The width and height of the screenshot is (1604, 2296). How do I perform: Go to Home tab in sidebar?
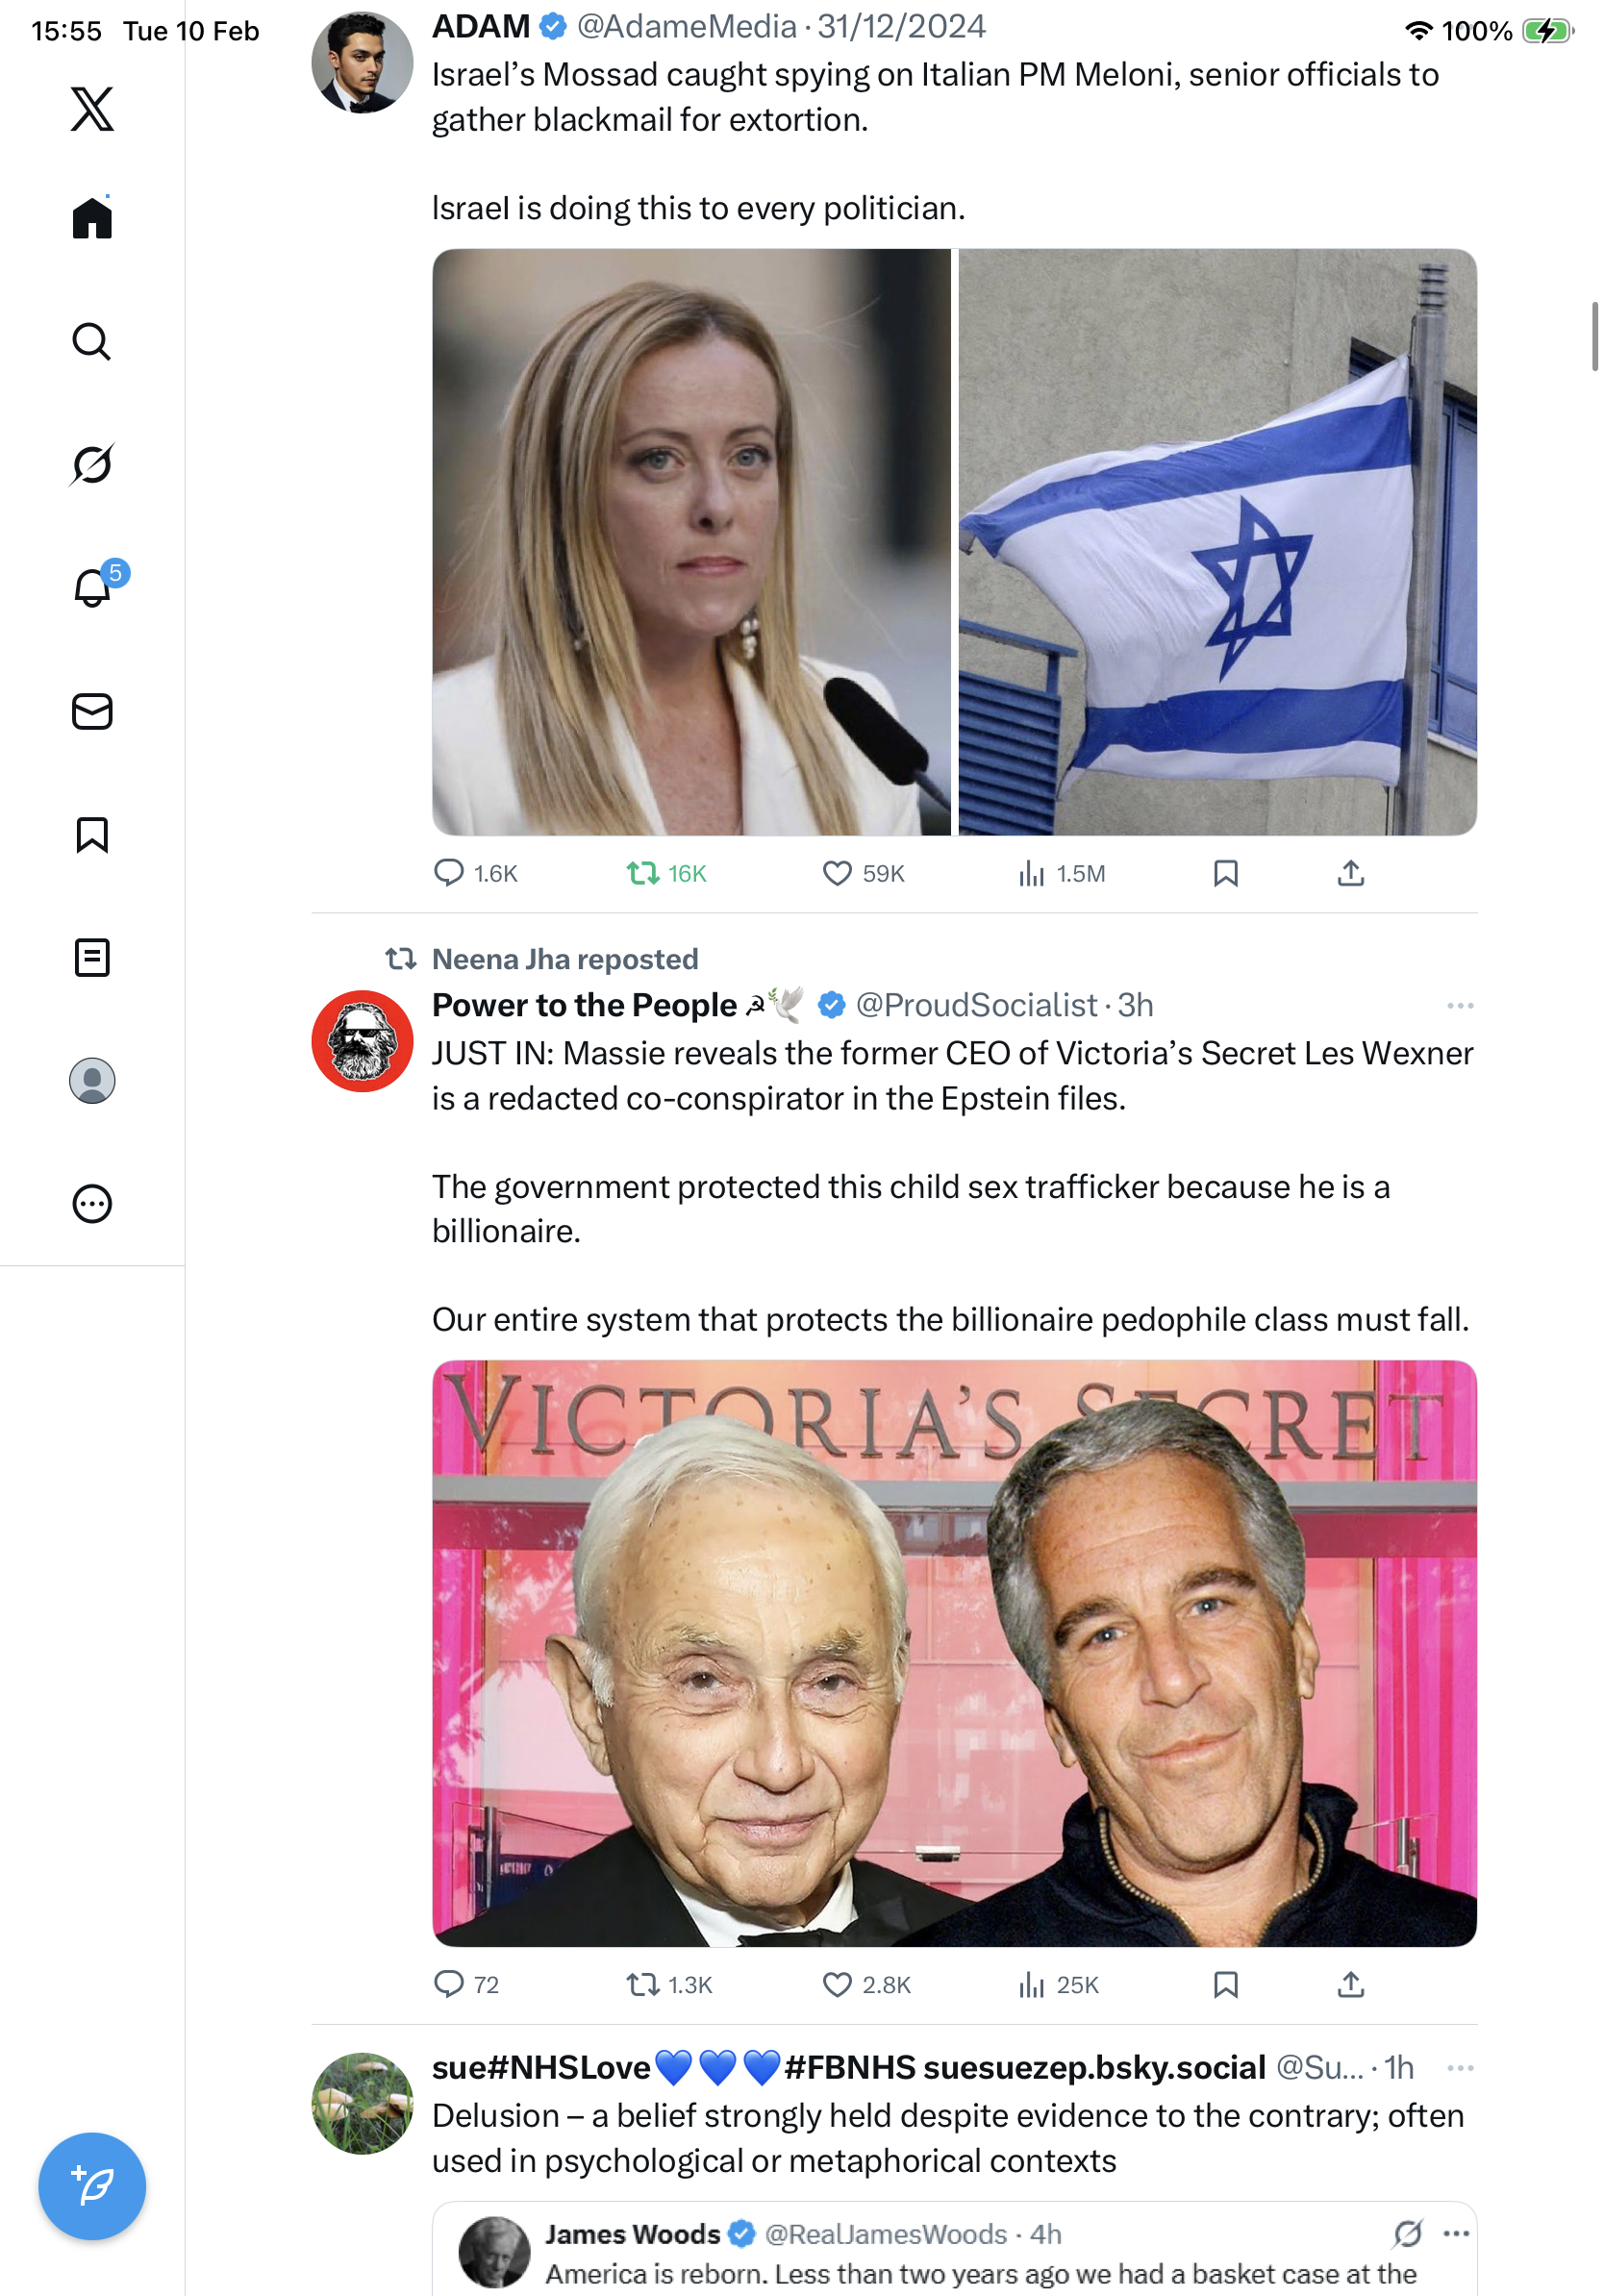(x=92, y=217)
